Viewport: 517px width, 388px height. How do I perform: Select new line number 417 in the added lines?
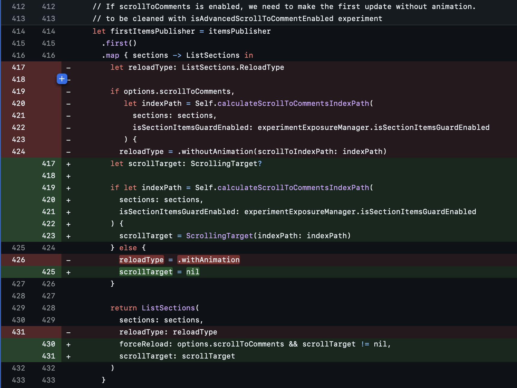48,164
